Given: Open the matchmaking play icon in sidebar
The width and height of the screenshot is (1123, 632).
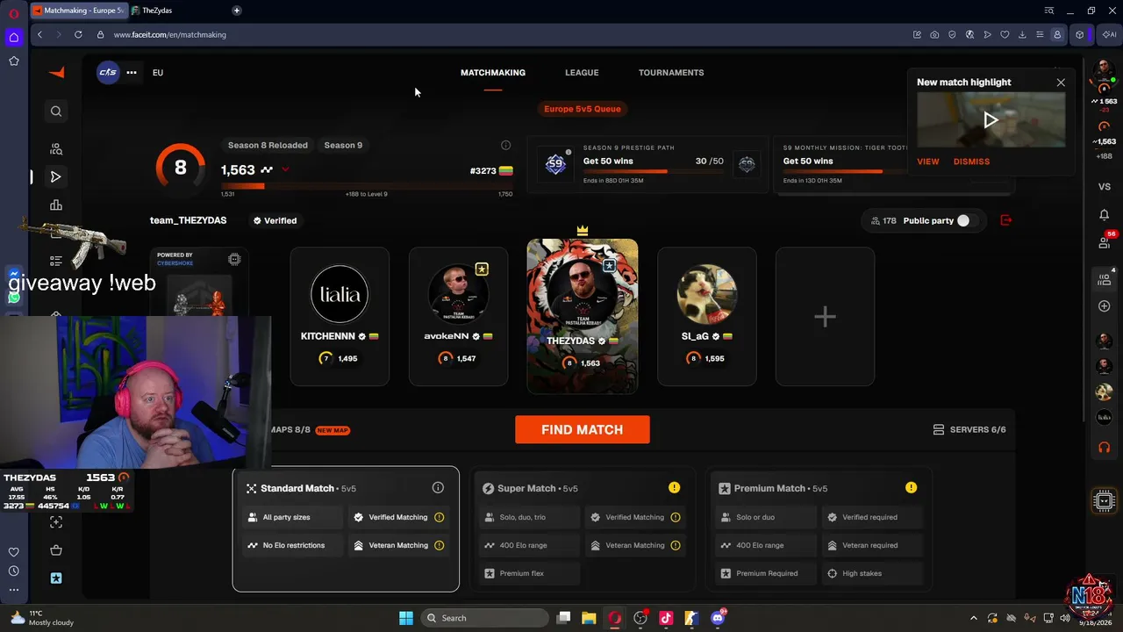Looking at the screenshot, I should tap(56, 177).
